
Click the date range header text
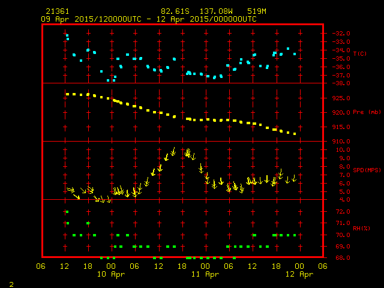point(149,19)
